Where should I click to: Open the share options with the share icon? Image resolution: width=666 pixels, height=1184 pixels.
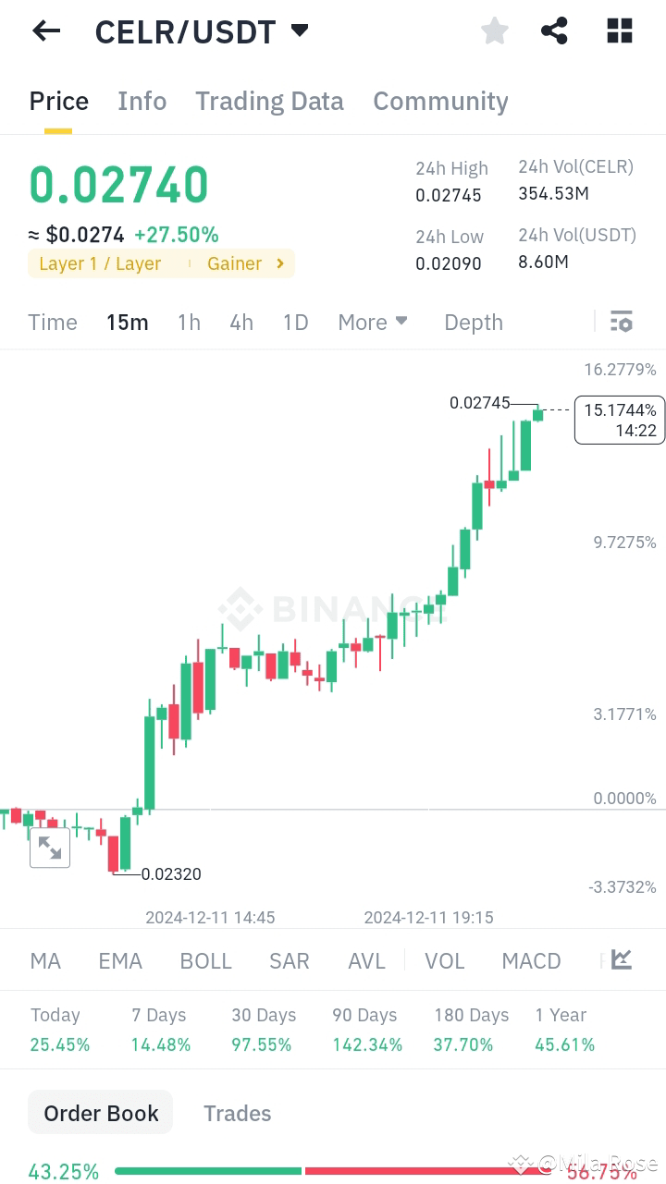[x=554, y=31]
